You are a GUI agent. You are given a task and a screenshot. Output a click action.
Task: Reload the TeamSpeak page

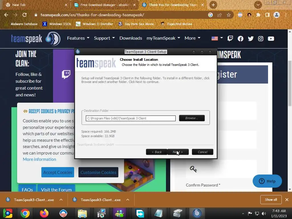point(25,15)
